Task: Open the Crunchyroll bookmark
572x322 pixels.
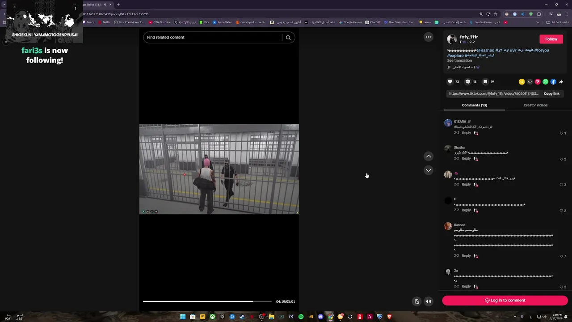Action: (250, 22)
